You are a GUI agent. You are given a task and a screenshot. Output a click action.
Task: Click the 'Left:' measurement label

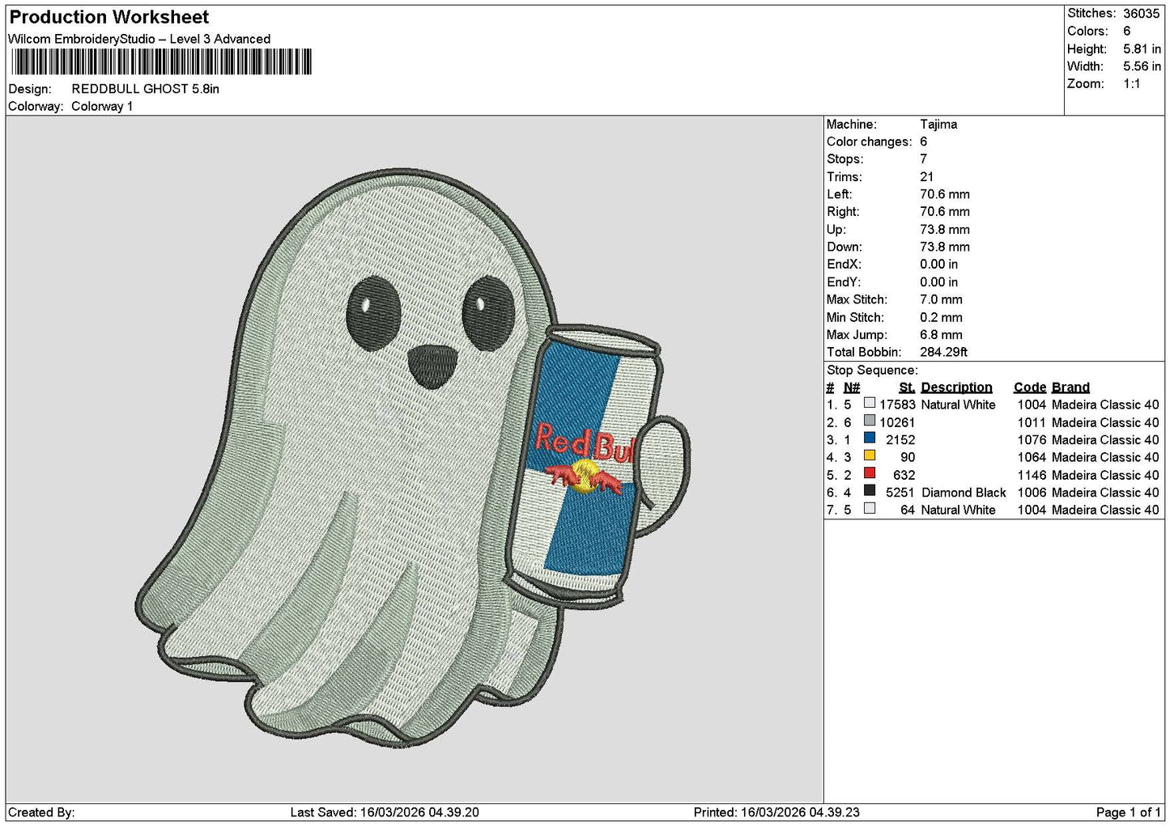[x=839, y=194]
